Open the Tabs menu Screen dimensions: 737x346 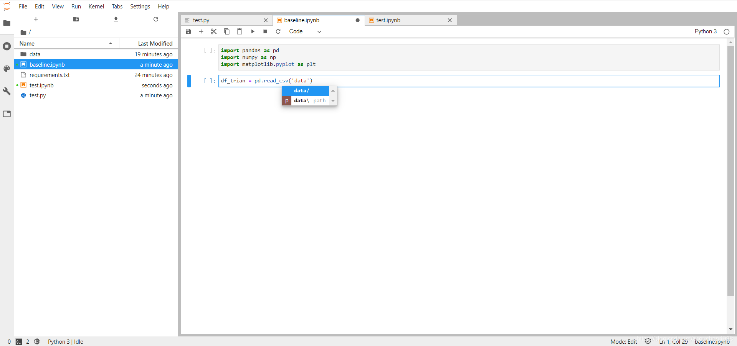point(117,6)
